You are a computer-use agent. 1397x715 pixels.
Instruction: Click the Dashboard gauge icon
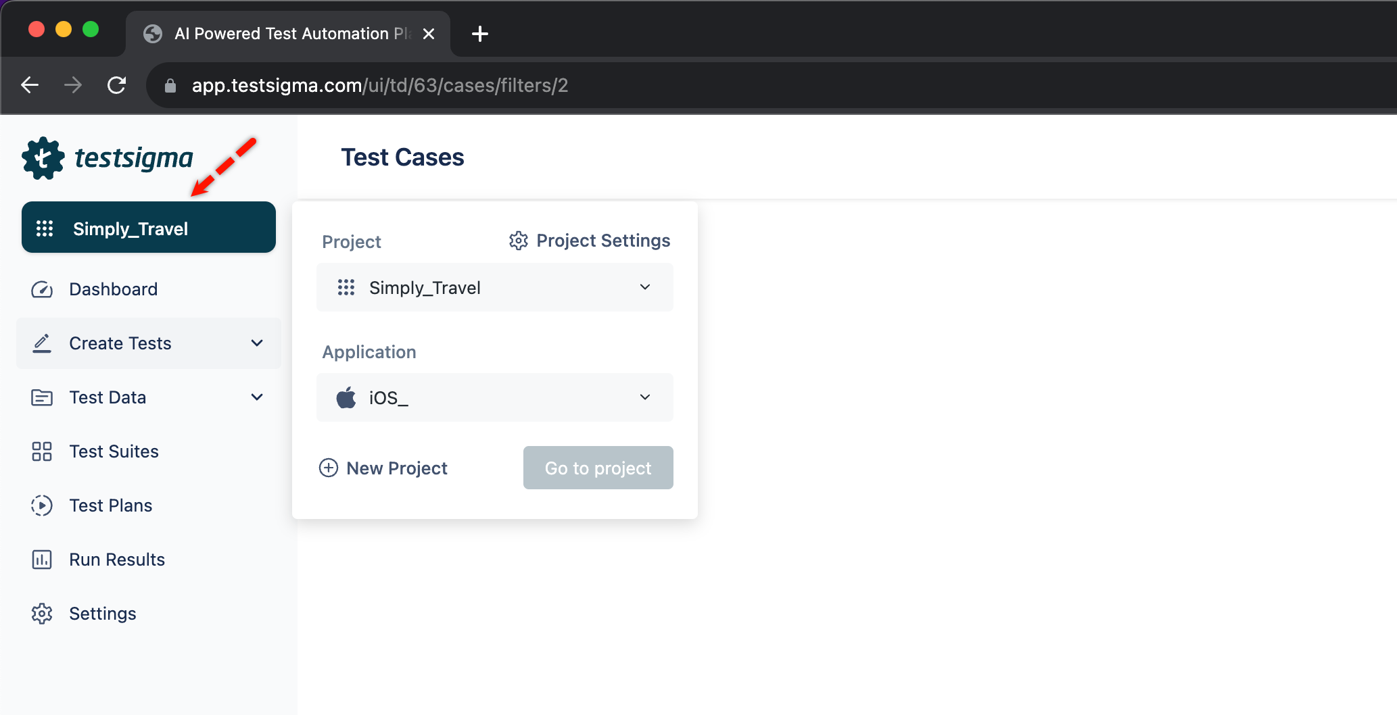[42, 289]
